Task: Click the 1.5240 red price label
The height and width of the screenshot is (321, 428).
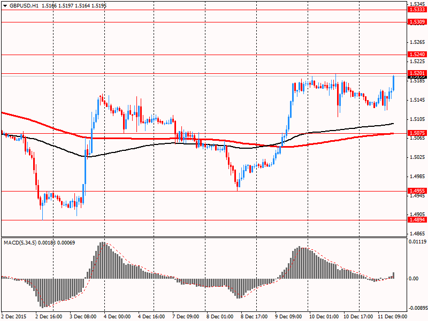Action: [x=417, y=55]
